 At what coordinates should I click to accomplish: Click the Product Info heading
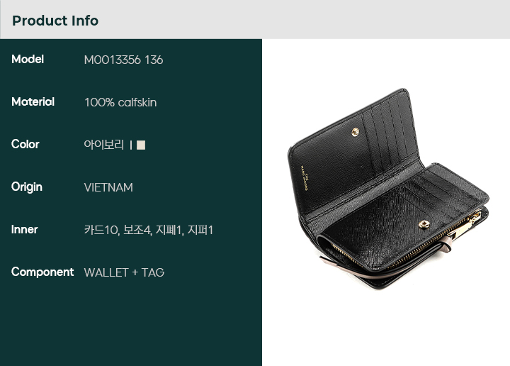(x=55, y=21)
